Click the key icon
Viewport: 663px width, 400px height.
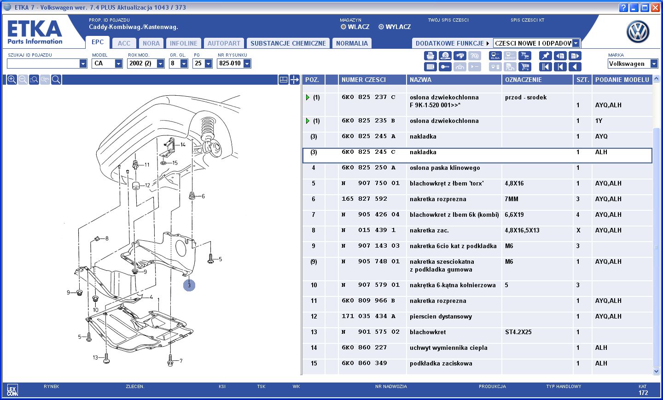click(445, 67)
